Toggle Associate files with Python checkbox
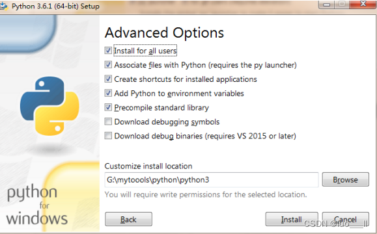Screen dimensions: 377x234 click(x=108, y=64)
